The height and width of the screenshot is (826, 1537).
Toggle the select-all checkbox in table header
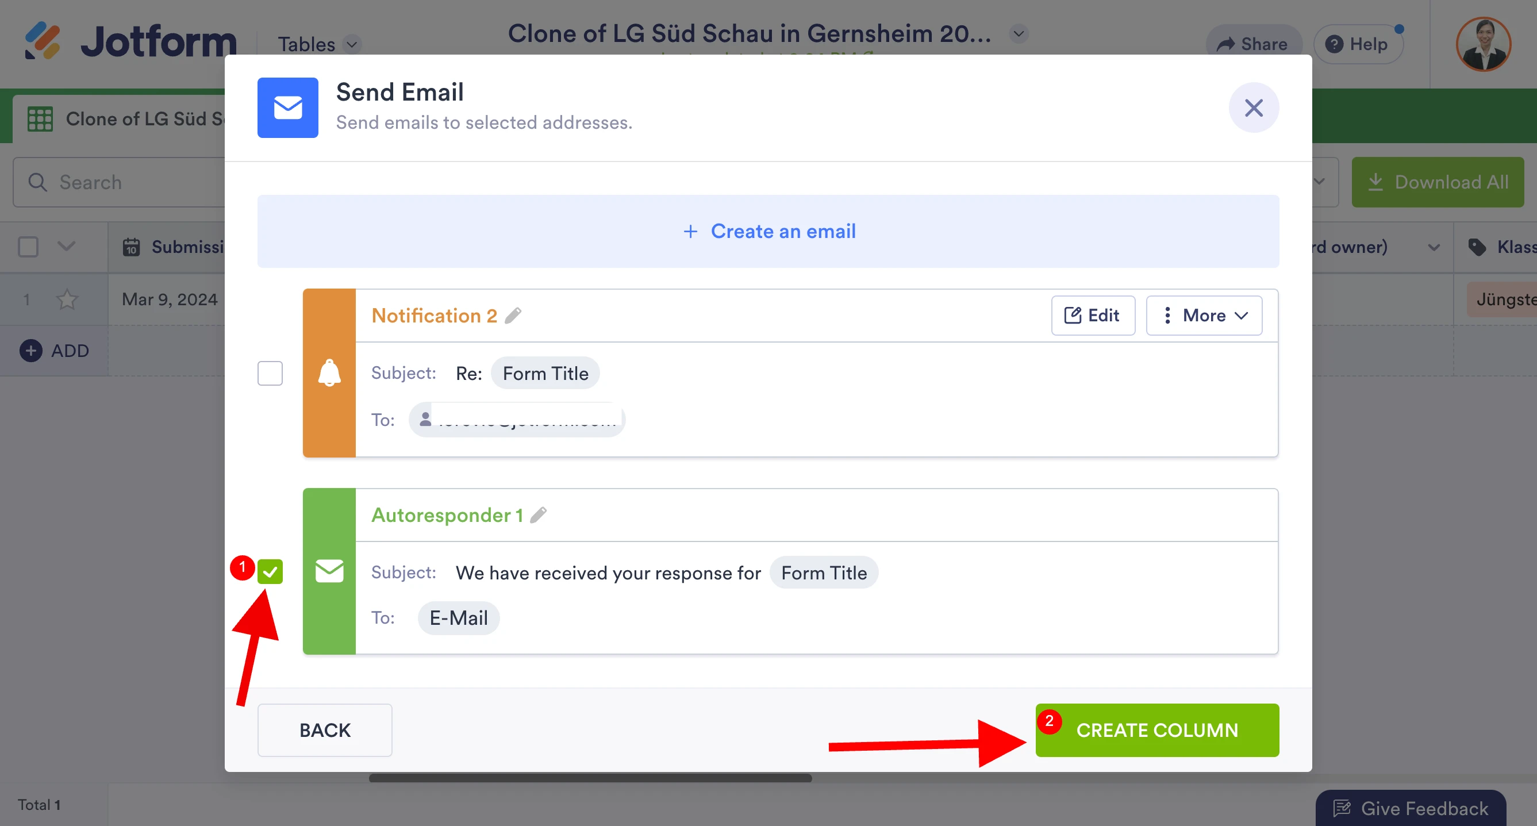click(28, 247)
